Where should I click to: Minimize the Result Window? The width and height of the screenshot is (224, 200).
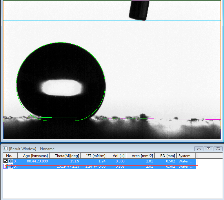(199, 149)
